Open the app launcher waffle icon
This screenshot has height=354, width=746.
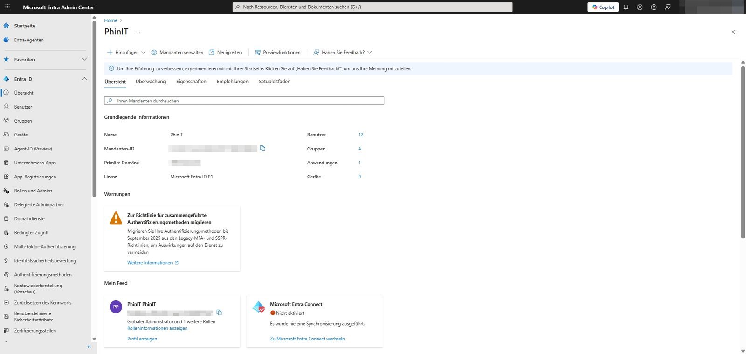pos(7,7)
